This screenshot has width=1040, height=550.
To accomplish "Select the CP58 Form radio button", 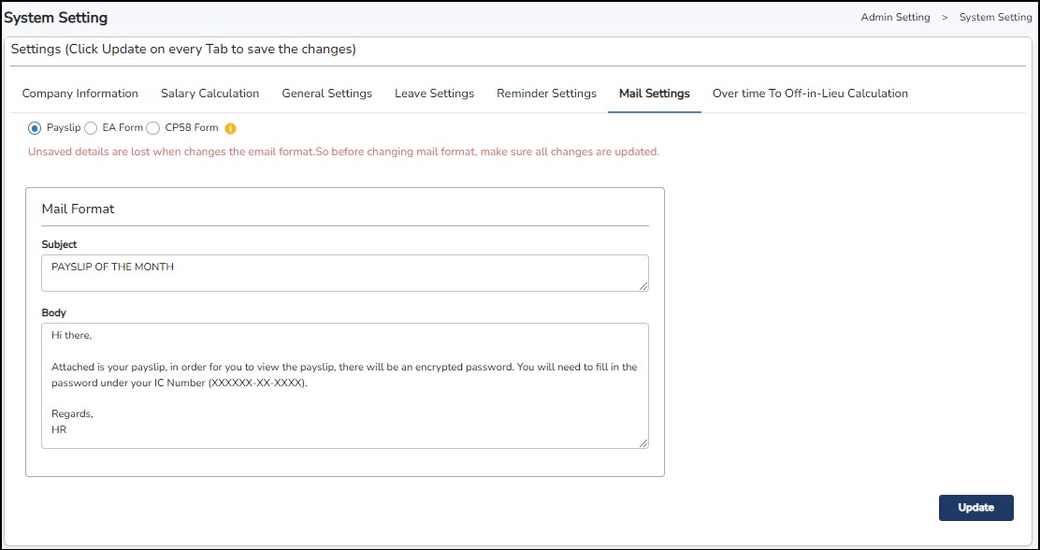I will [153, 128].
